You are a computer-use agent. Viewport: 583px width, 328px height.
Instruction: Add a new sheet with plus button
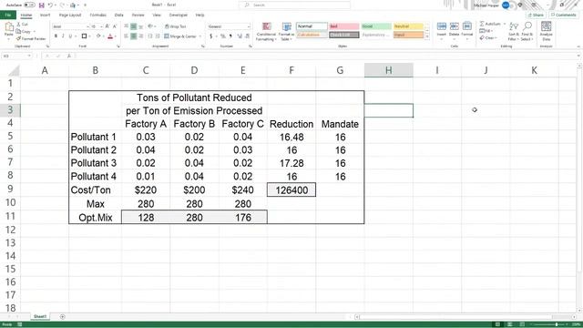(63, 317)
